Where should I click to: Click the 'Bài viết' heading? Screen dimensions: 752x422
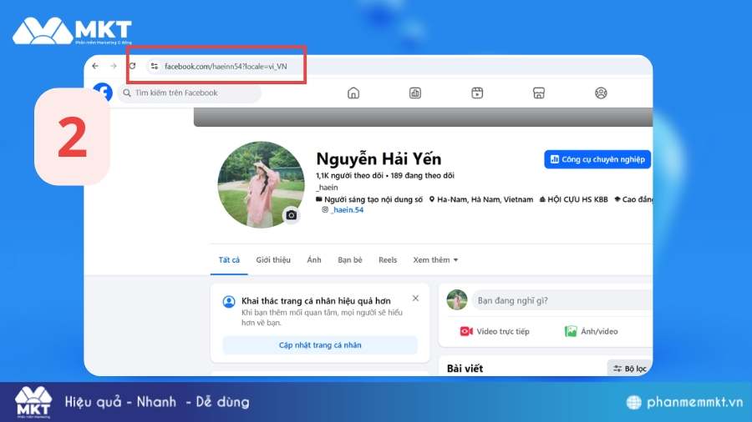point(465,369)
